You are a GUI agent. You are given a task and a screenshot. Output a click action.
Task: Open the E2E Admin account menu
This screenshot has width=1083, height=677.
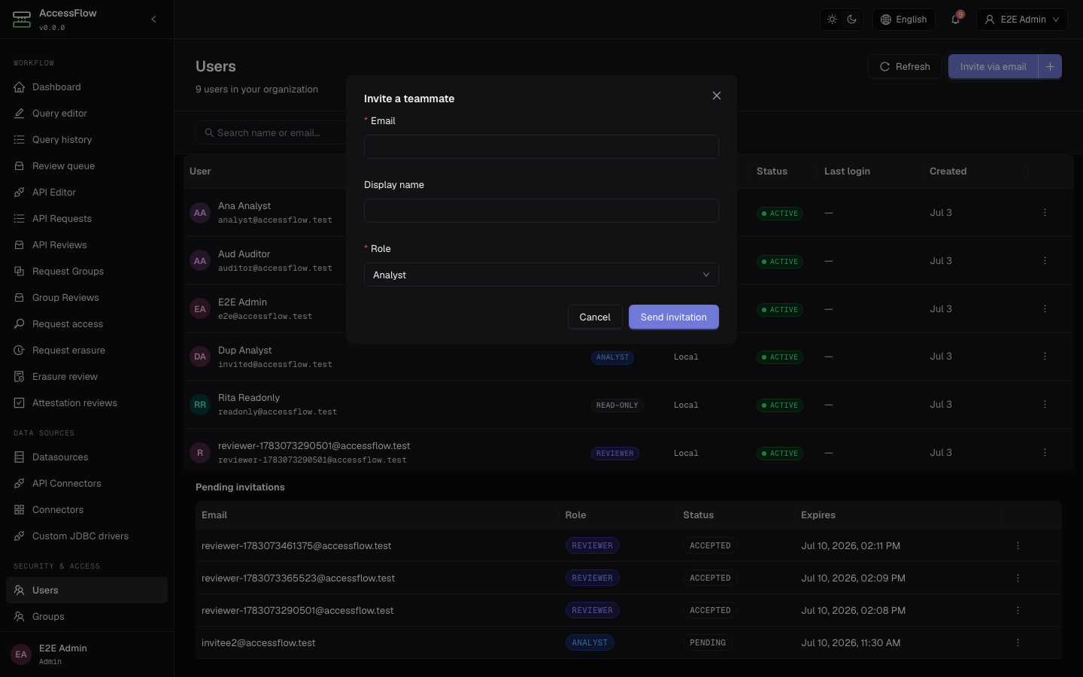tap(1023, 20)
